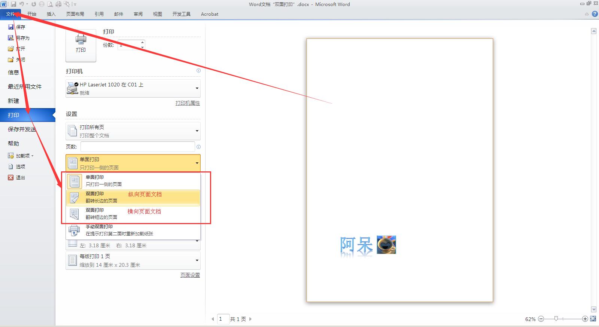Click the Word Help question mark icon

click(x=595, y=14)
